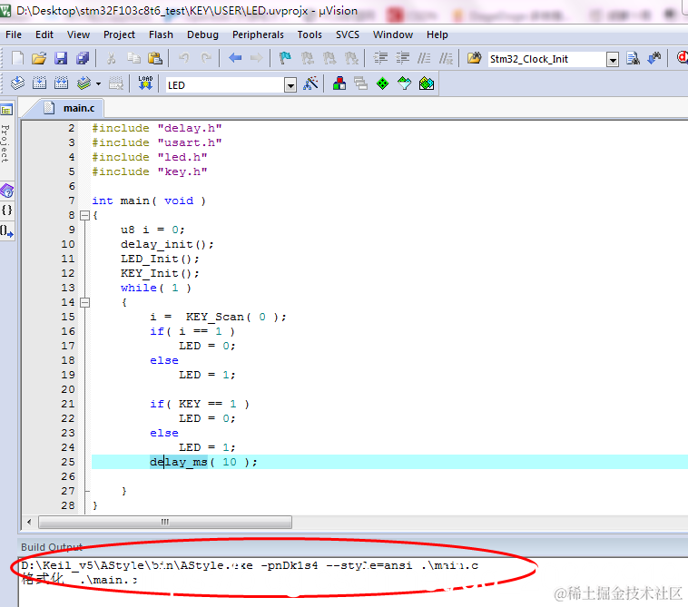Image resolution: width=688 pixels, height=607 pixels.
Task: Uncomment selection icon
Action: point(446,58)
